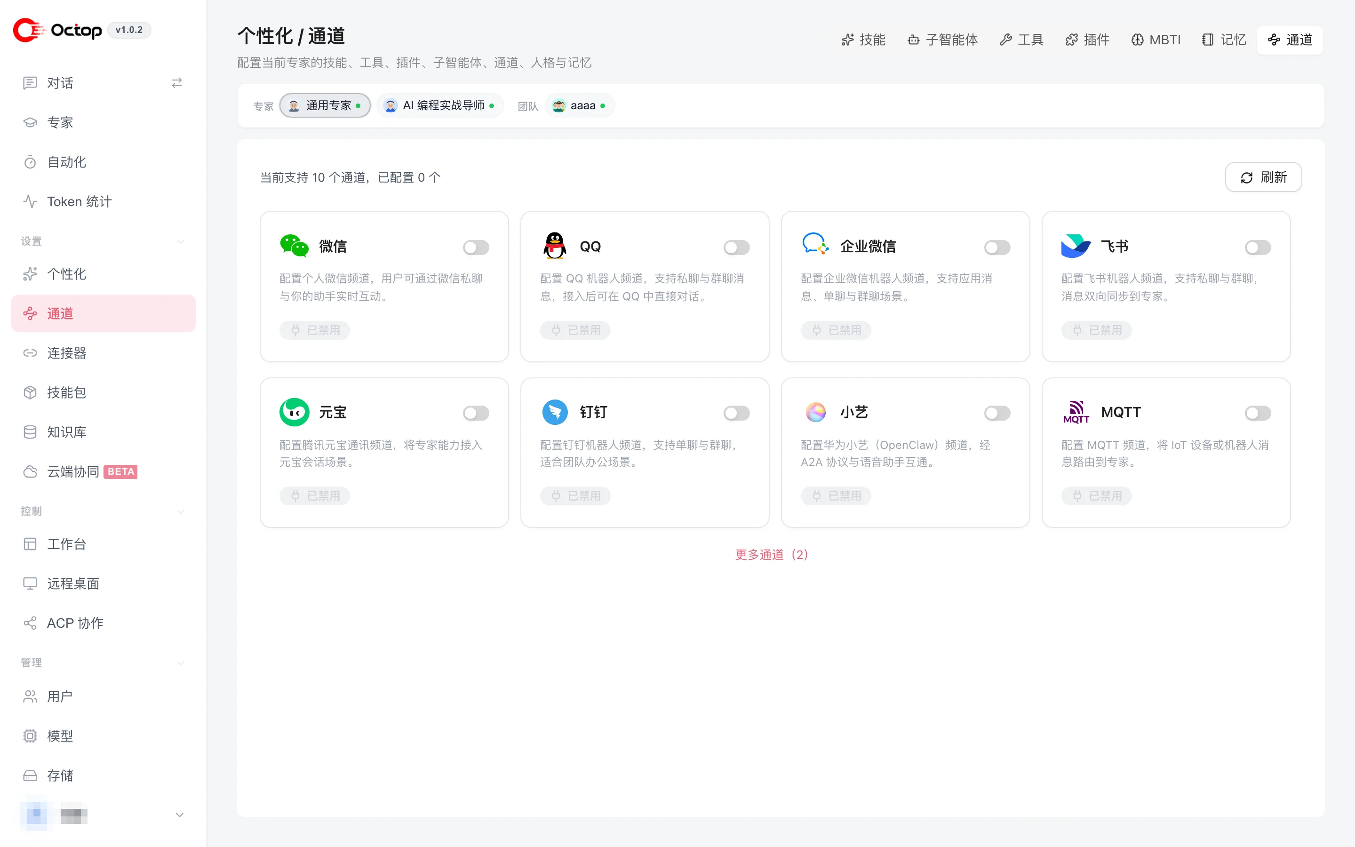Switch on the MQTT channel

tap(1258, 414)
